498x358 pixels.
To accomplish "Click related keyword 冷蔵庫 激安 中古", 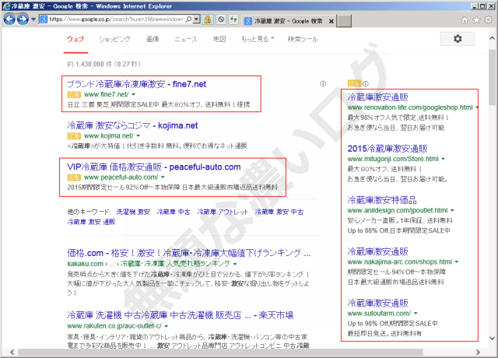I will coord(279,212).
